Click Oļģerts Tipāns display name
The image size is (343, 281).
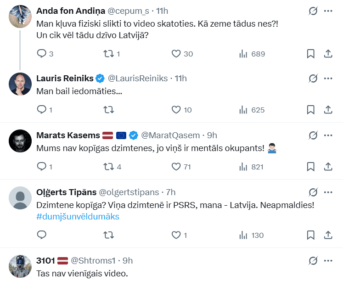[x=66, y=192]
